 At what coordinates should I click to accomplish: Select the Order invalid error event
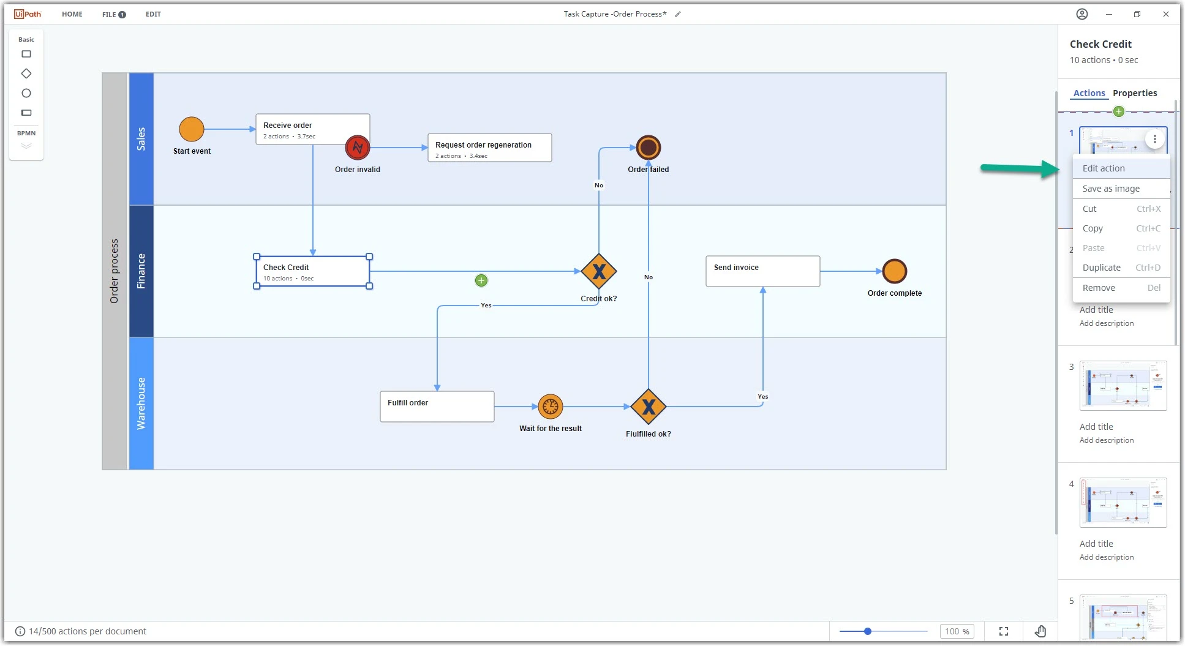[x=358, y=148]
